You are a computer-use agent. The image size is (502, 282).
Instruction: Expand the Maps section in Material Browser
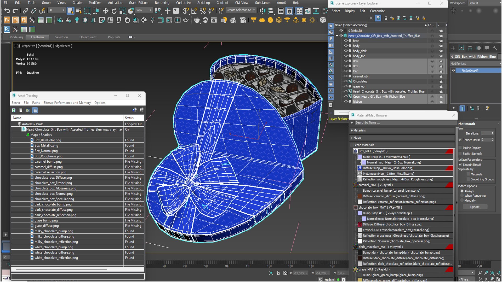[x=403, y=138]
